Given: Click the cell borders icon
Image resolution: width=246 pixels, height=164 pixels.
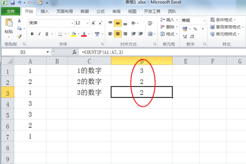Looking at the screenshot, I should [60, 34].
